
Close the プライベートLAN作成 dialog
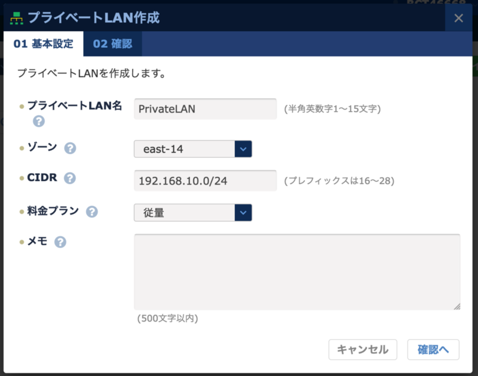coord(458,18)
